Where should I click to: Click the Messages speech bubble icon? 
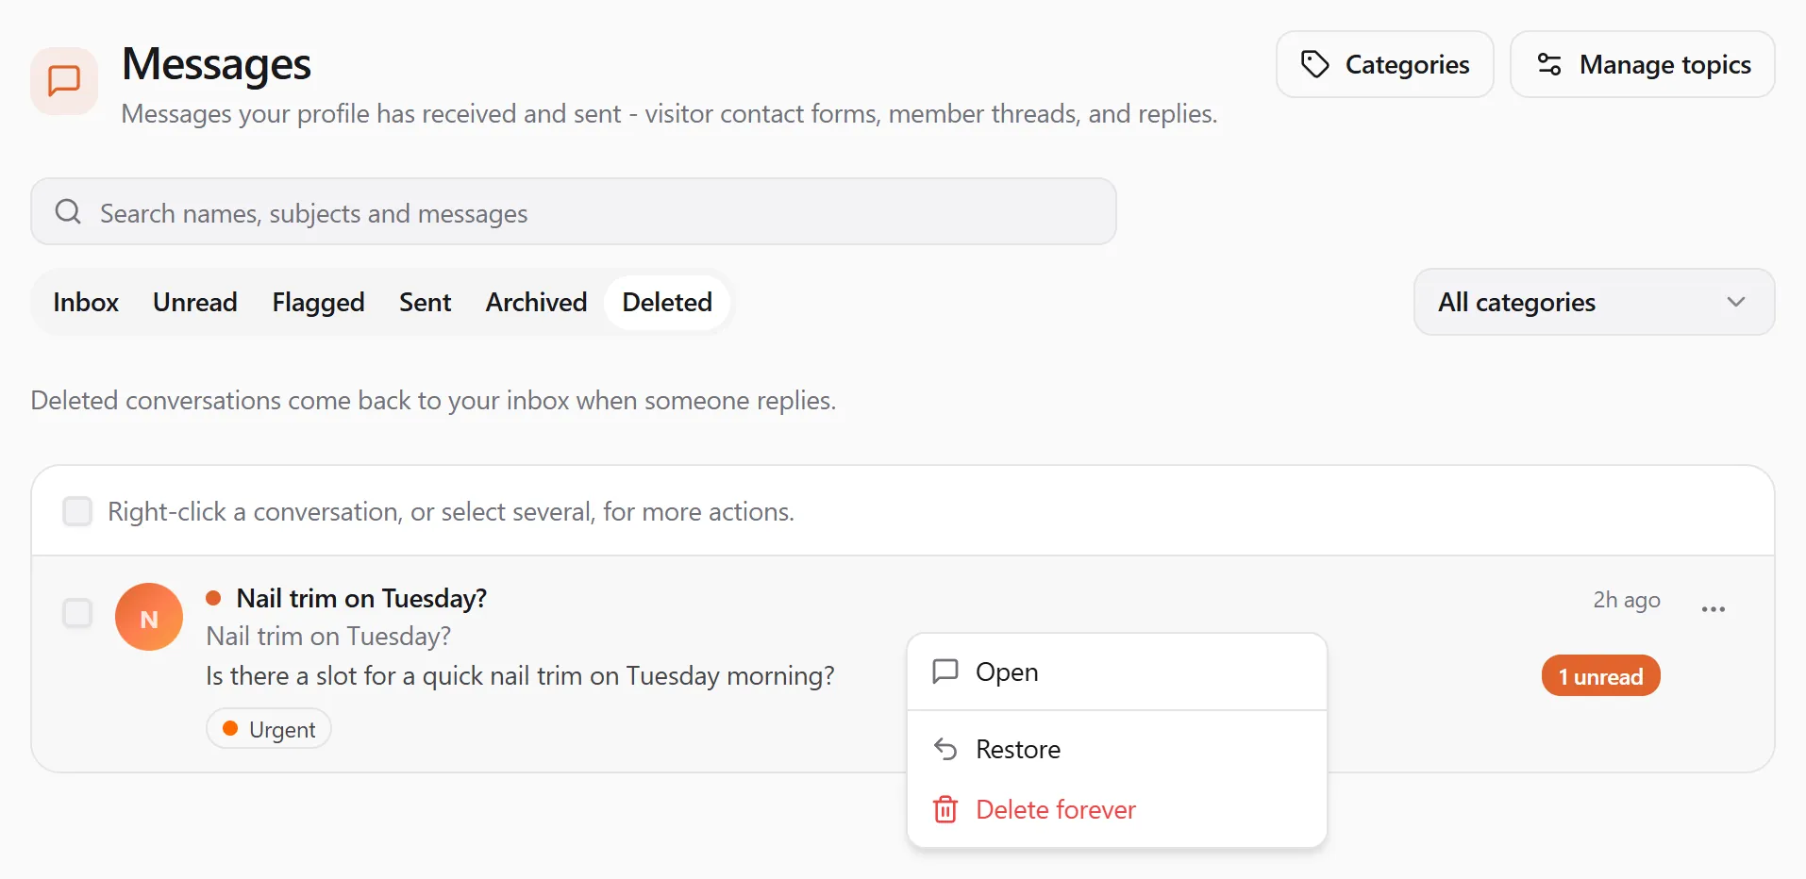[x=64, y=81]
